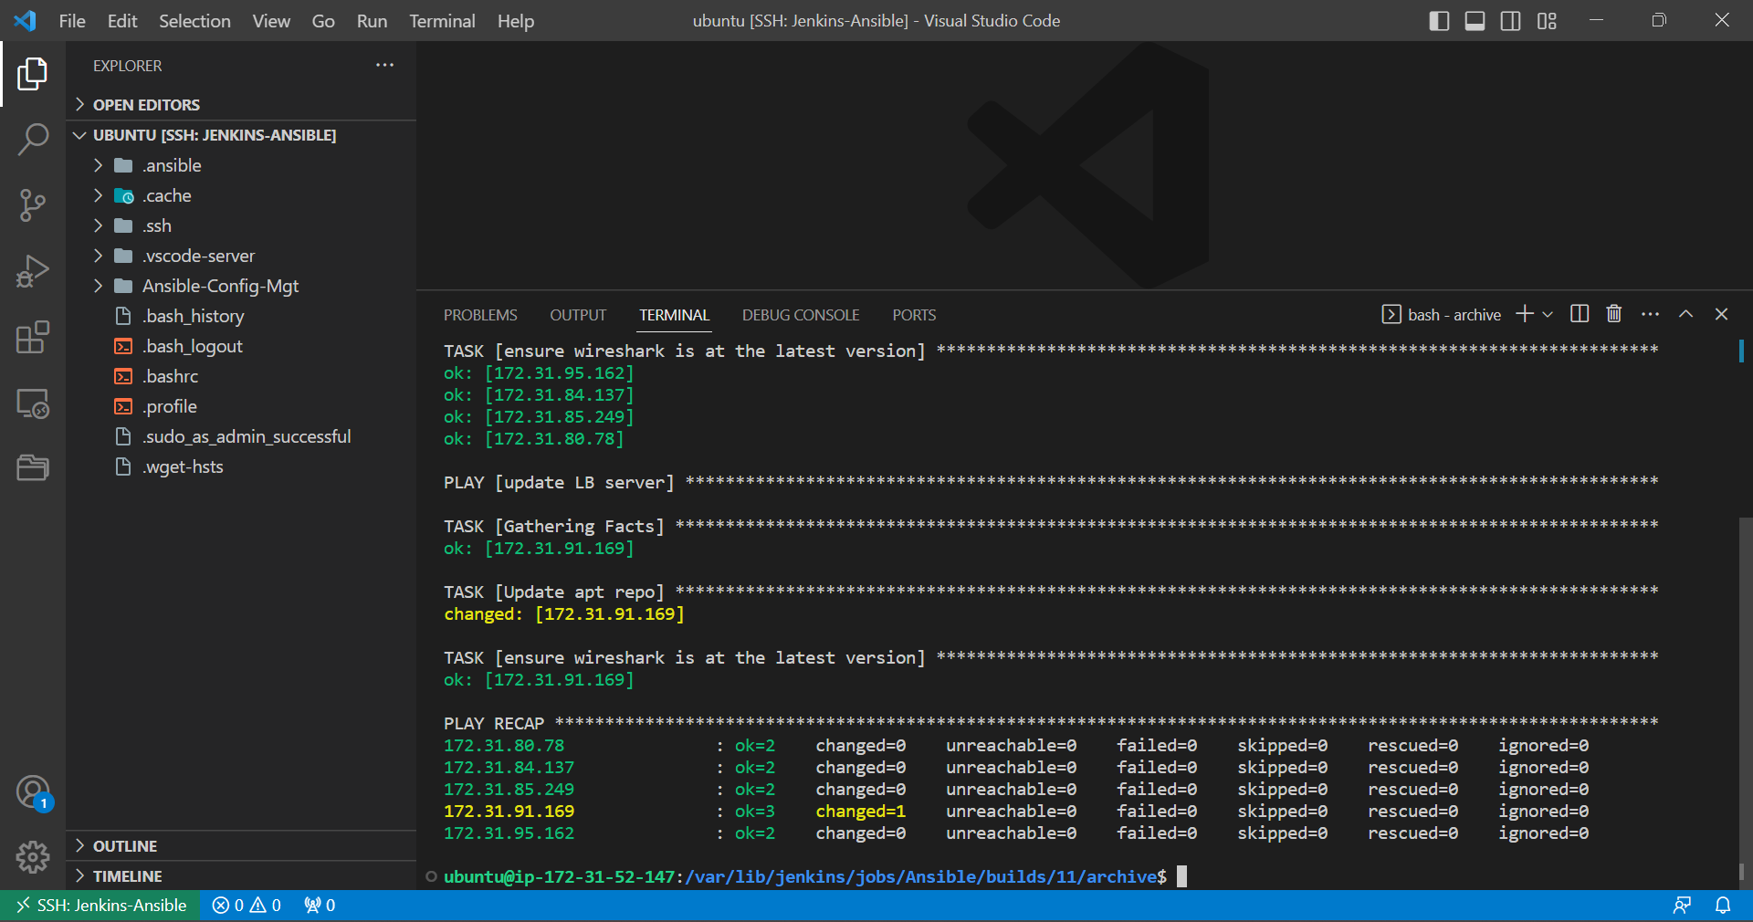Screen dimensions: 1753x922
Task: Open the terminal profile dropdown
Action: tap(1547, 314)
